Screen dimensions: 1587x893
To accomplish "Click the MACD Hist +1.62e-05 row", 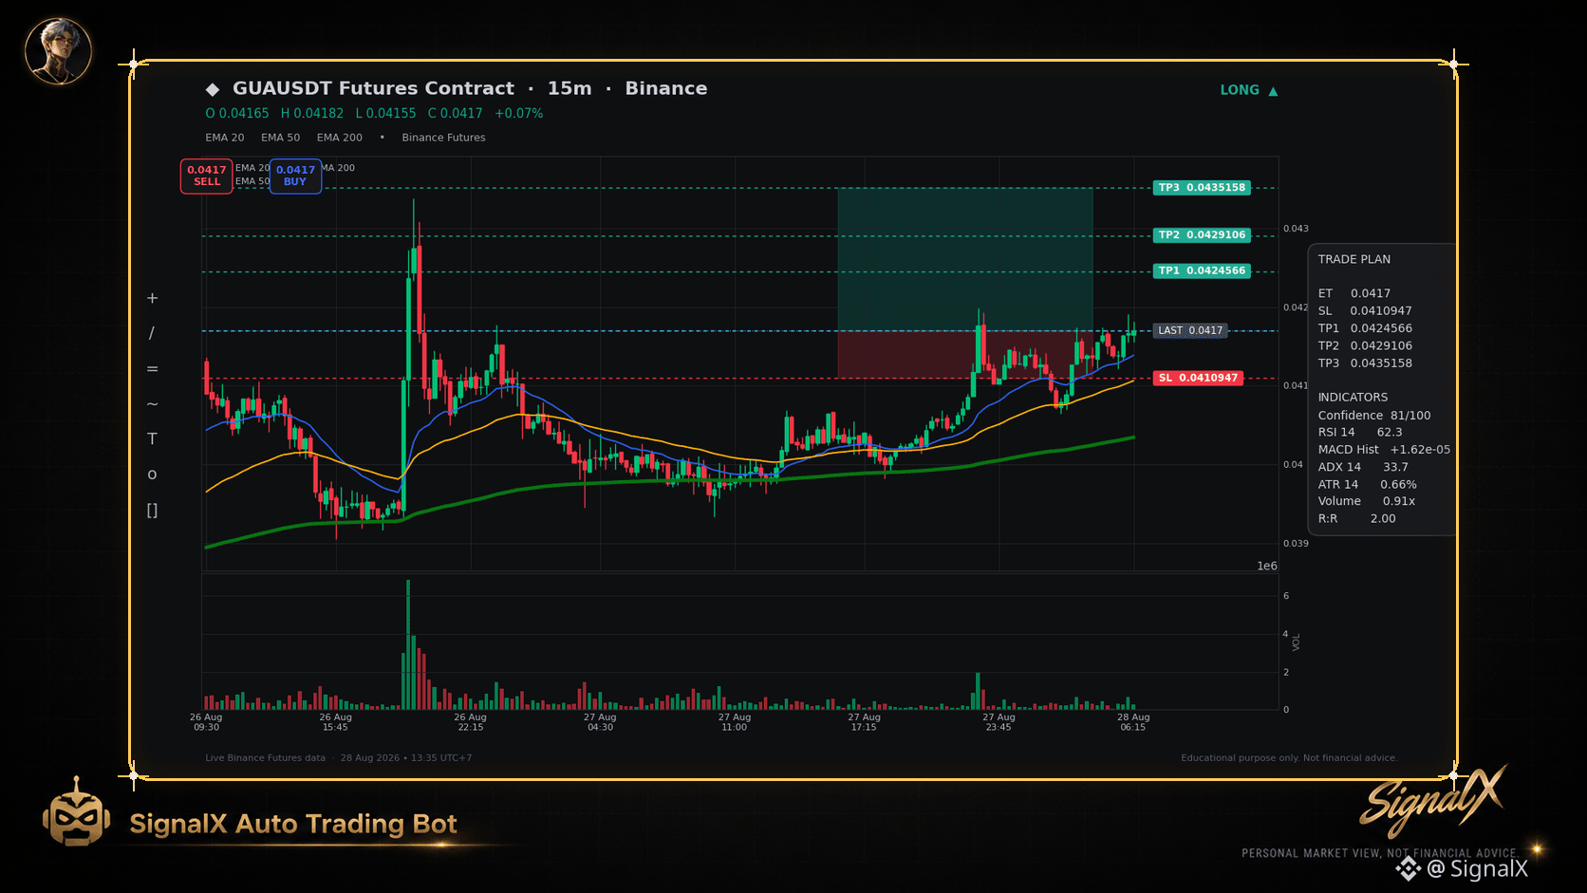I will [1384, 450].
